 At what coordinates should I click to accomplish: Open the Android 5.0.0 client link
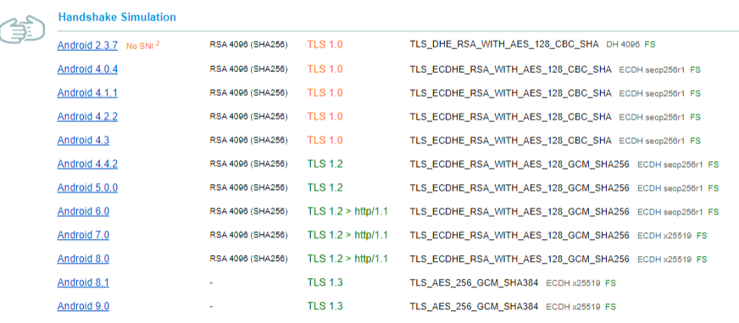coord(87,187)
